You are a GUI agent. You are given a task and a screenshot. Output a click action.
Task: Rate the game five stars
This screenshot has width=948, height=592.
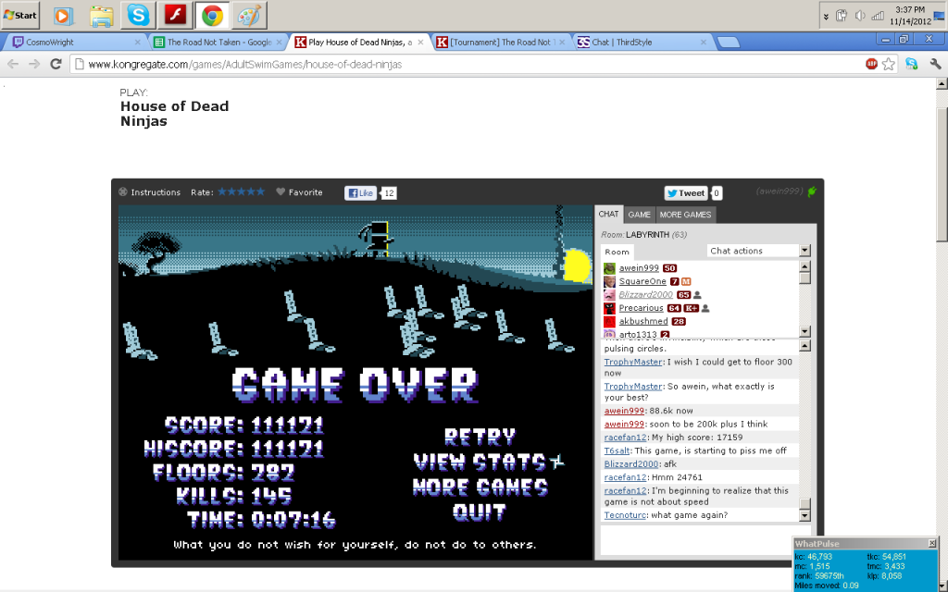pos(260,191)
